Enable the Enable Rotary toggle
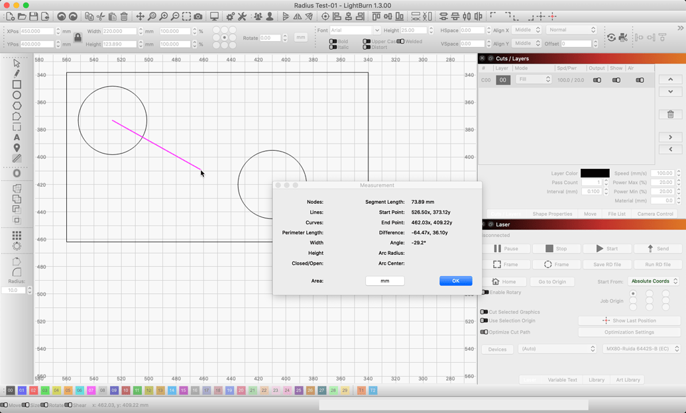Screen dimensions: 686x413 (484, 292)
